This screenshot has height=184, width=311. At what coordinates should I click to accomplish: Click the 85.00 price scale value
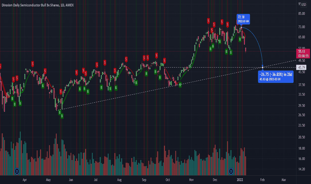click(301, 13)
